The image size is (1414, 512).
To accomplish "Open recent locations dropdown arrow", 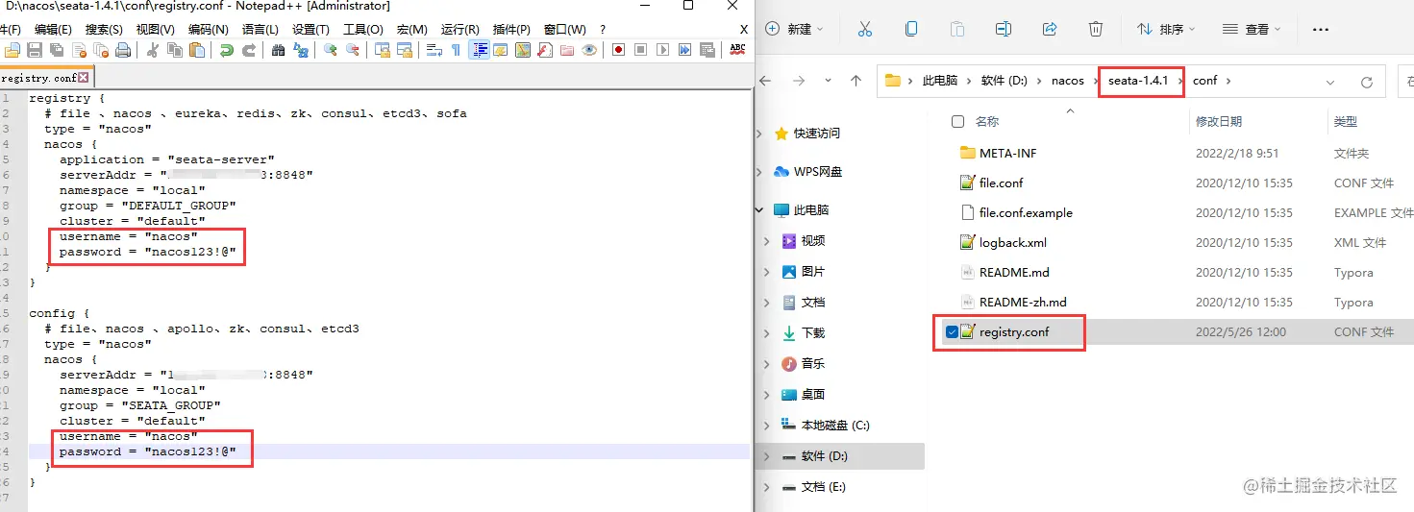I will 828,82.
